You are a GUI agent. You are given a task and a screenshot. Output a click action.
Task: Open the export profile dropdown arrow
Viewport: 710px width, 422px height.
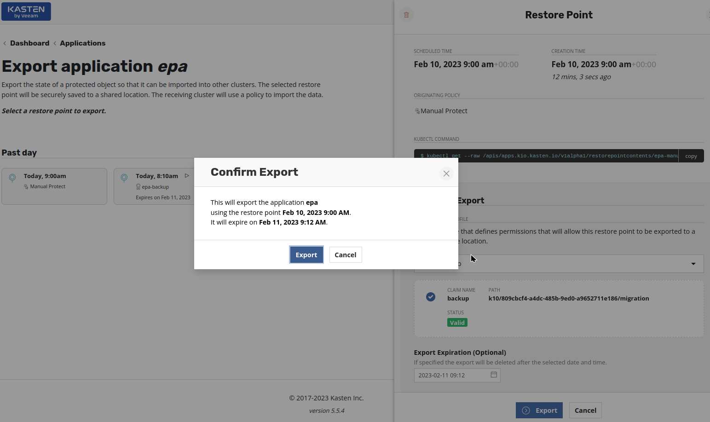pyautogui.click(x=693, y=264)
